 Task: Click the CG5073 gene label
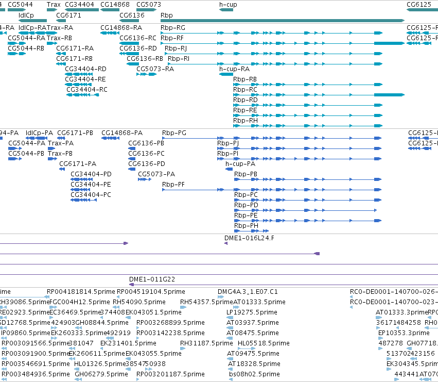[x=149, y=5]
